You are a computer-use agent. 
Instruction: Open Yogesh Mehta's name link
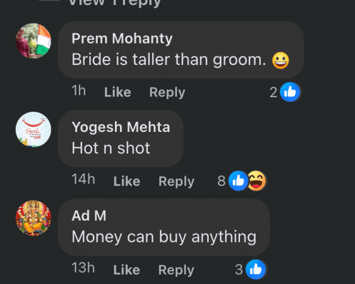121,127
